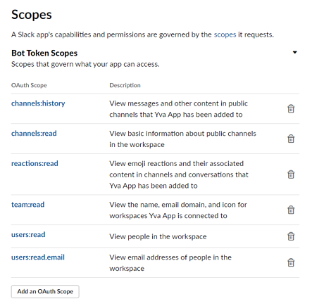The image size is (312, 306).
Task: Open the channels:history scope link
Action: click(38, 103)
